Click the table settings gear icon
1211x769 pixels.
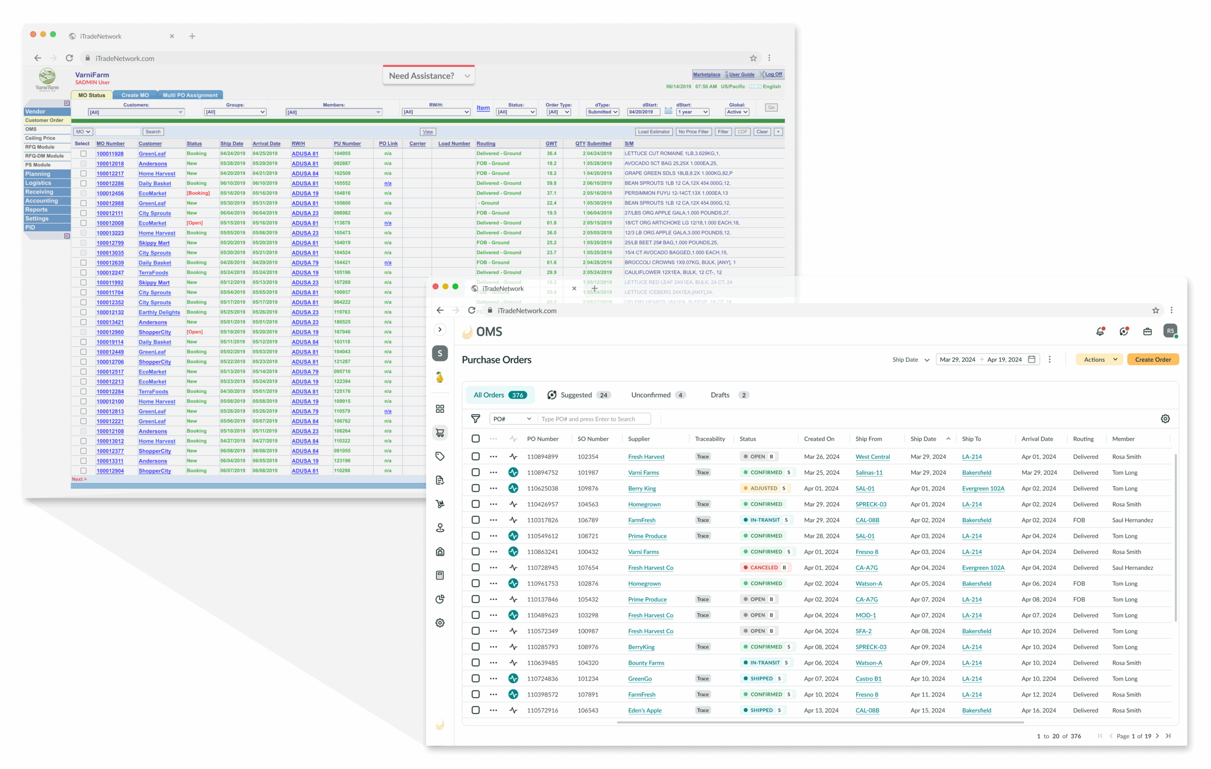point(1165,419)
